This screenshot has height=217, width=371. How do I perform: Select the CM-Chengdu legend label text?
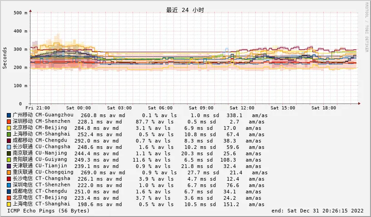click(x=41, y=141)
